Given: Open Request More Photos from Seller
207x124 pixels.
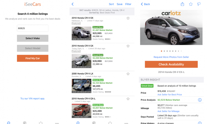Looking at the screenshot, I should click(x=171, y=57).
